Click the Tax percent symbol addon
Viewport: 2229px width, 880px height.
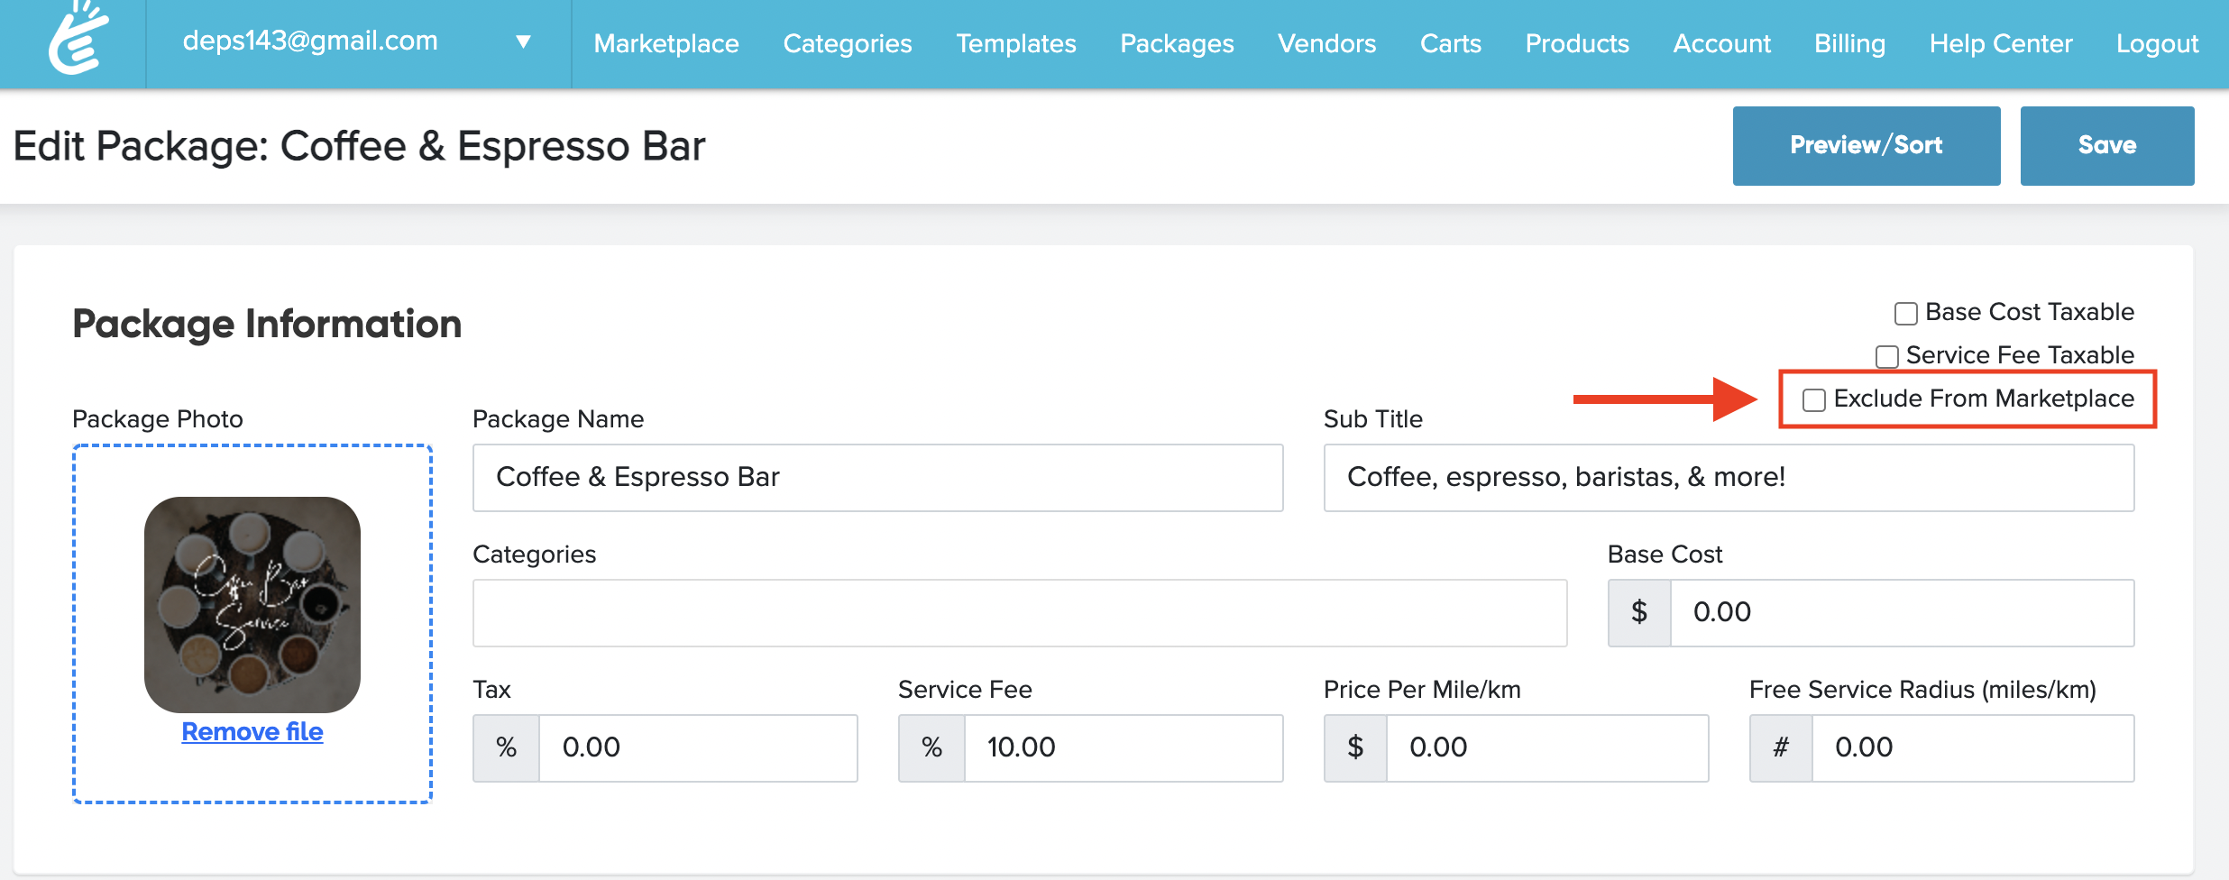click(507, 747)
